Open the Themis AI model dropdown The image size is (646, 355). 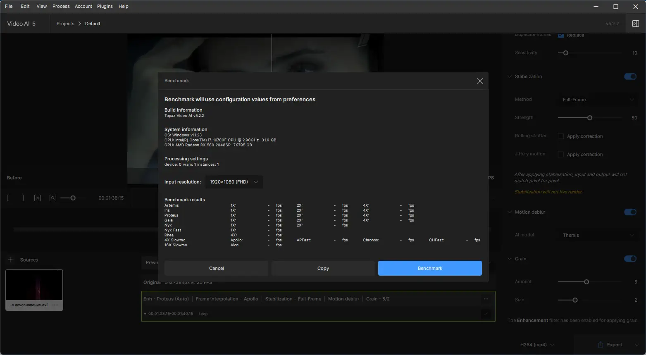[x=596, y=235]
